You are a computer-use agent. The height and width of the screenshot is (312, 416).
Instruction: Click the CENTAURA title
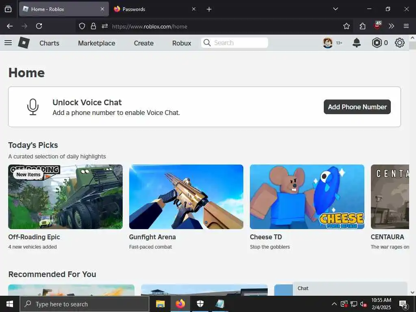(x=387, y=237)
